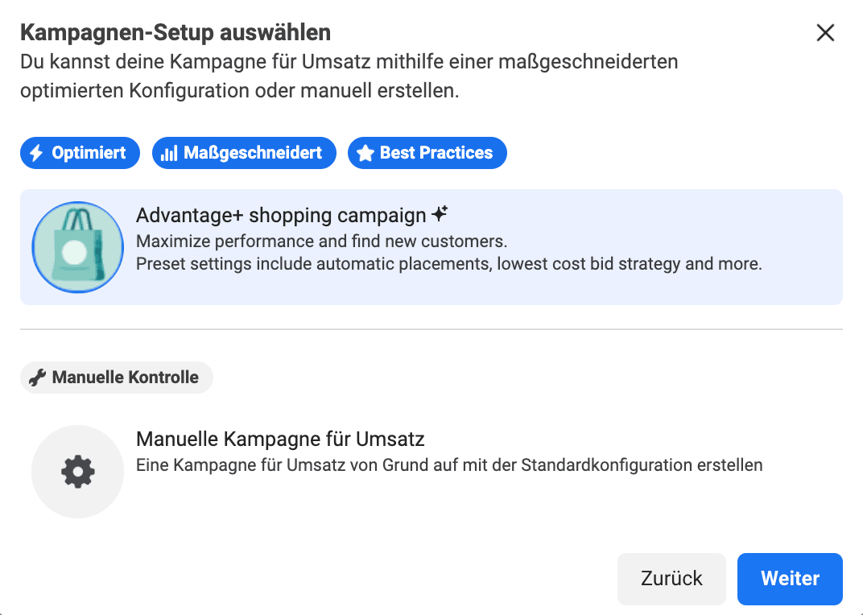Select the Optimiert filter pill
863x615 pixels.
[80, 152]
